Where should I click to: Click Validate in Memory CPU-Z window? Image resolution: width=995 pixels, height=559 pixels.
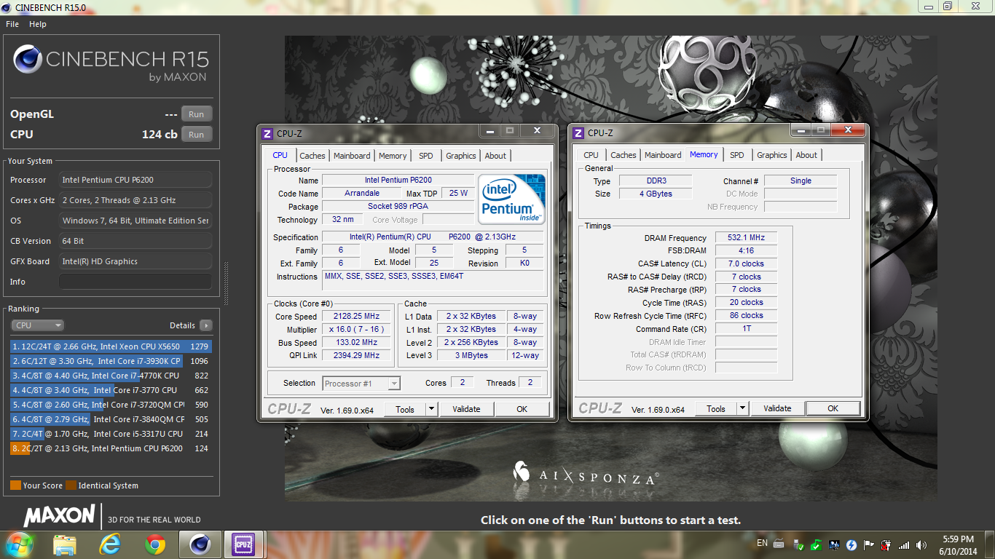click(777, 408)
